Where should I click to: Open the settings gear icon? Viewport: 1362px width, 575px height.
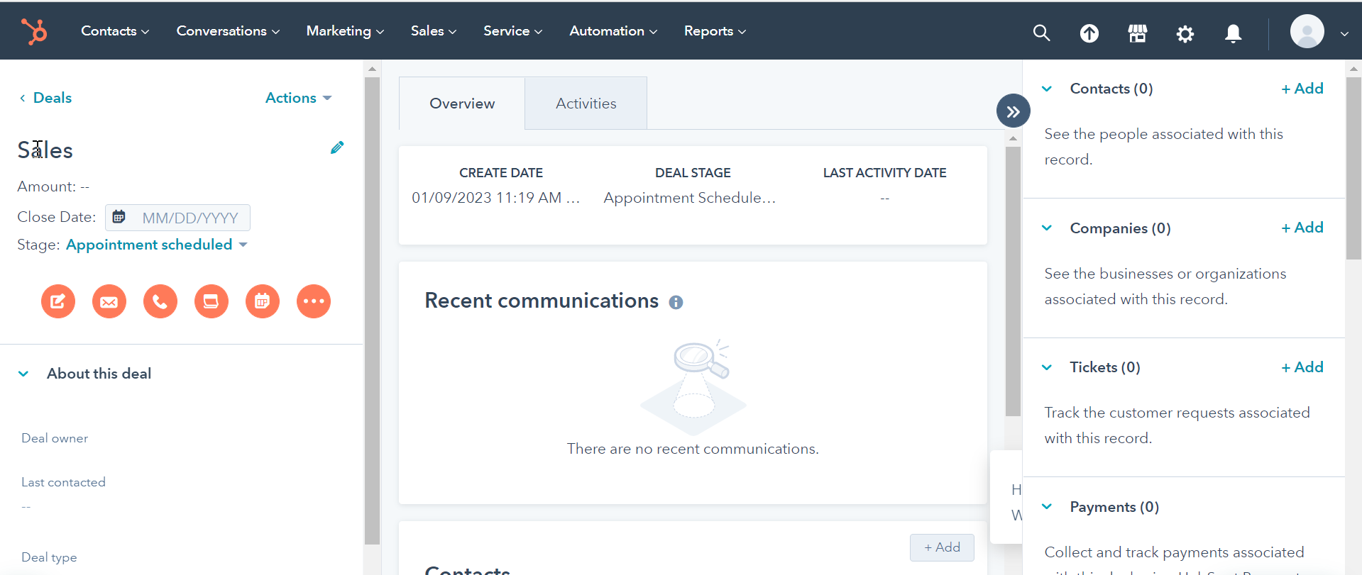coord(1185,33)
